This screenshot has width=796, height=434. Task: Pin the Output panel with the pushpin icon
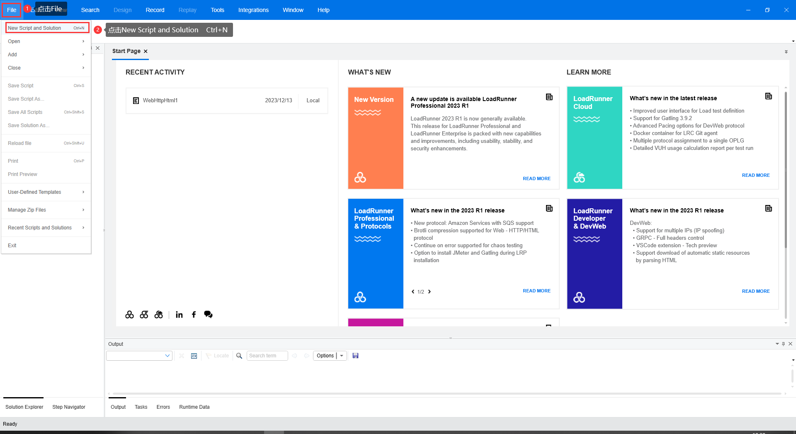click(783, 344)
